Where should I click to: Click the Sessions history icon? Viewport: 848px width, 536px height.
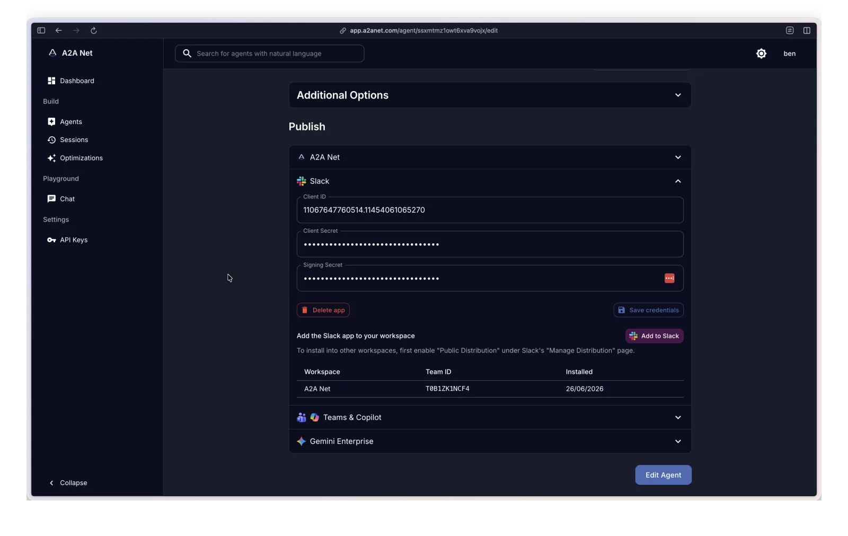[x=51, y=140]
